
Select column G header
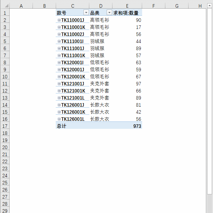[x=177, y=6]
